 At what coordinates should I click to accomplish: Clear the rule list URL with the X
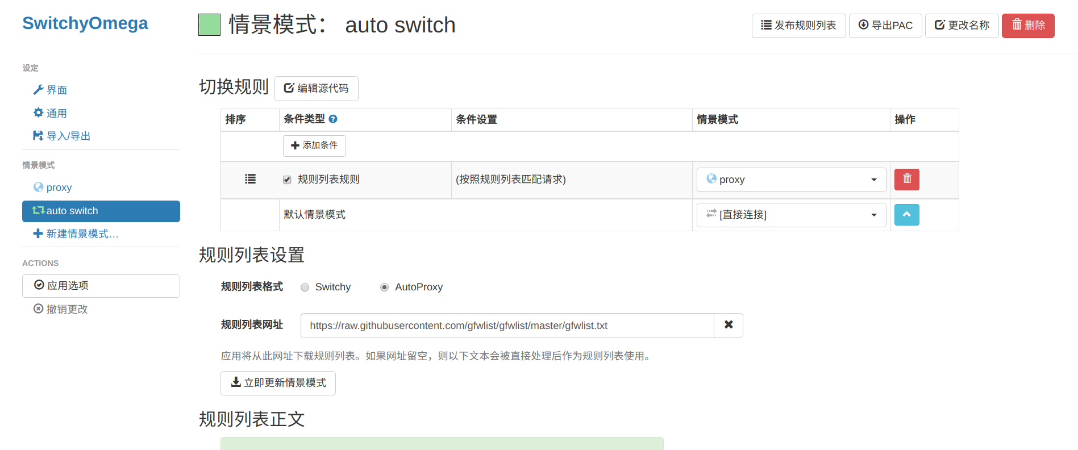(729, 325)
